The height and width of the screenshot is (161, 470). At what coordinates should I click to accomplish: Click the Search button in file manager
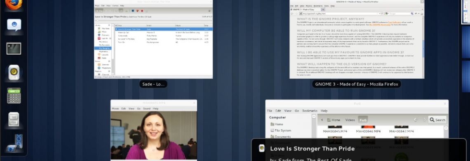[437, 120]
